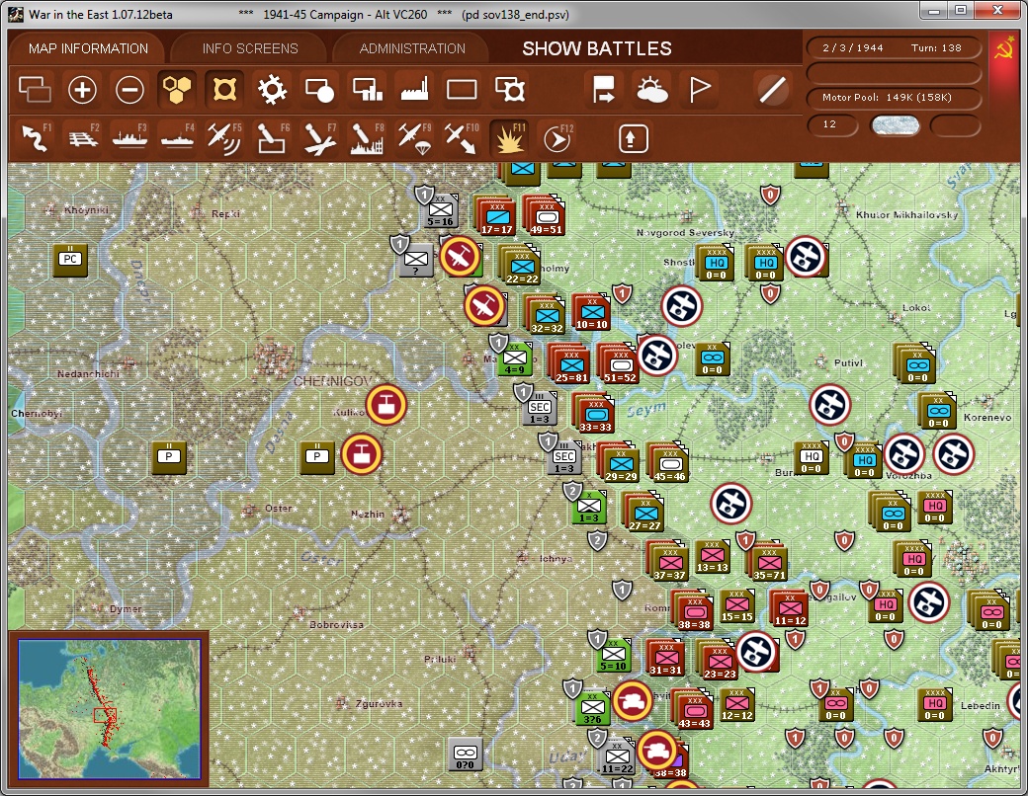Click the rectangle with bar chart icon
Viewport: 1028px width, 796px height.
(x=367, y=89)
